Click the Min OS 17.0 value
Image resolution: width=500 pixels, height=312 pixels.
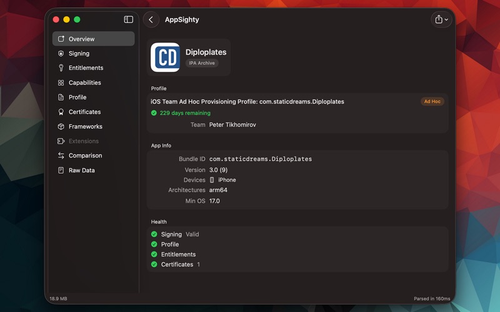point(214,201)
